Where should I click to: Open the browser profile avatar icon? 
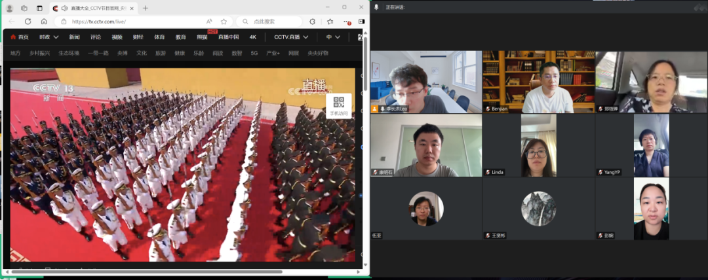point(9,9)
